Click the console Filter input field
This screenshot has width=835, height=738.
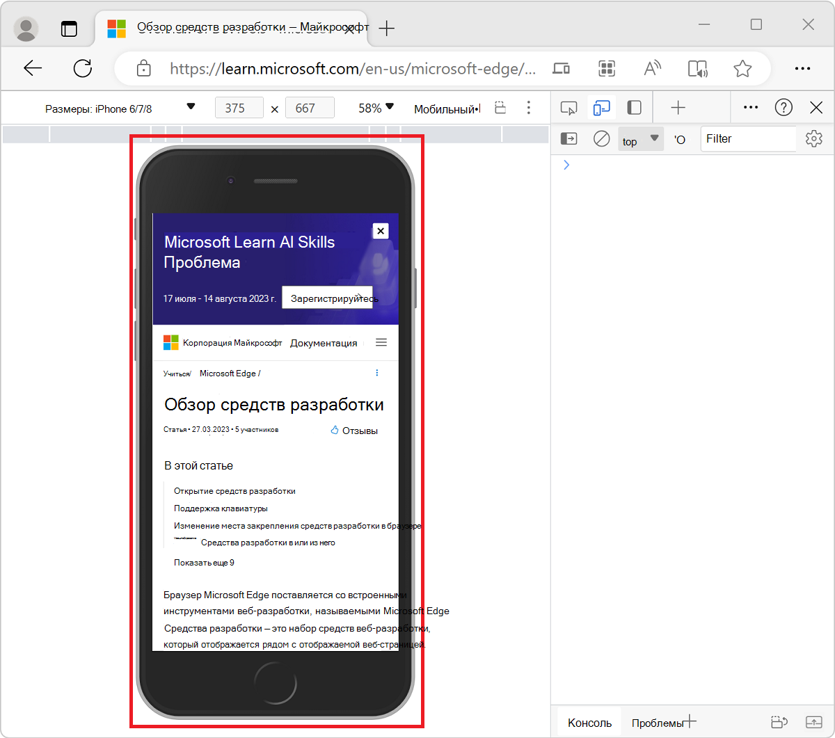click(x=748, y=138)
